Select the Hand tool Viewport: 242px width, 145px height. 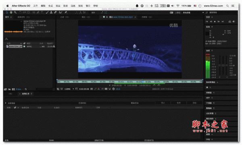click(11, 12)
